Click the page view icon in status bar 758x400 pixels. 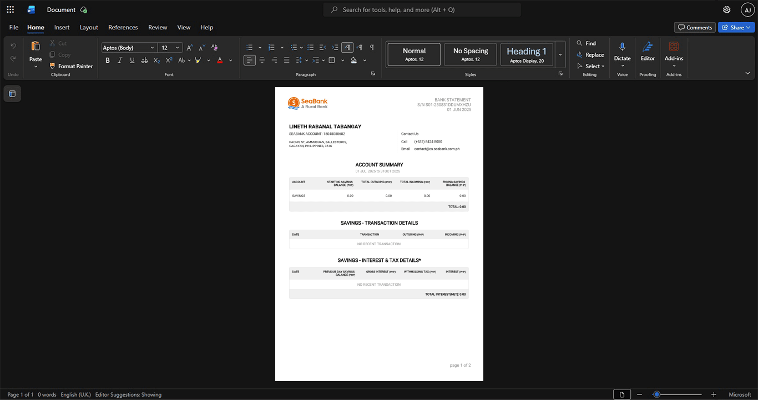click(622, 394)
